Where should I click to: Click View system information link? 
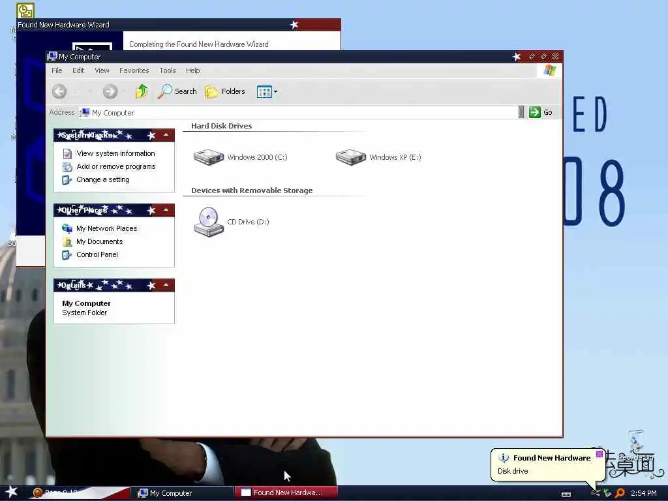pos(115,153)
